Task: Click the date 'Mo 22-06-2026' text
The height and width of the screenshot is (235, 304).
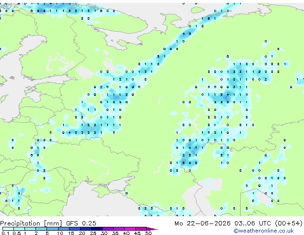Action: click(x=202, y=223)
